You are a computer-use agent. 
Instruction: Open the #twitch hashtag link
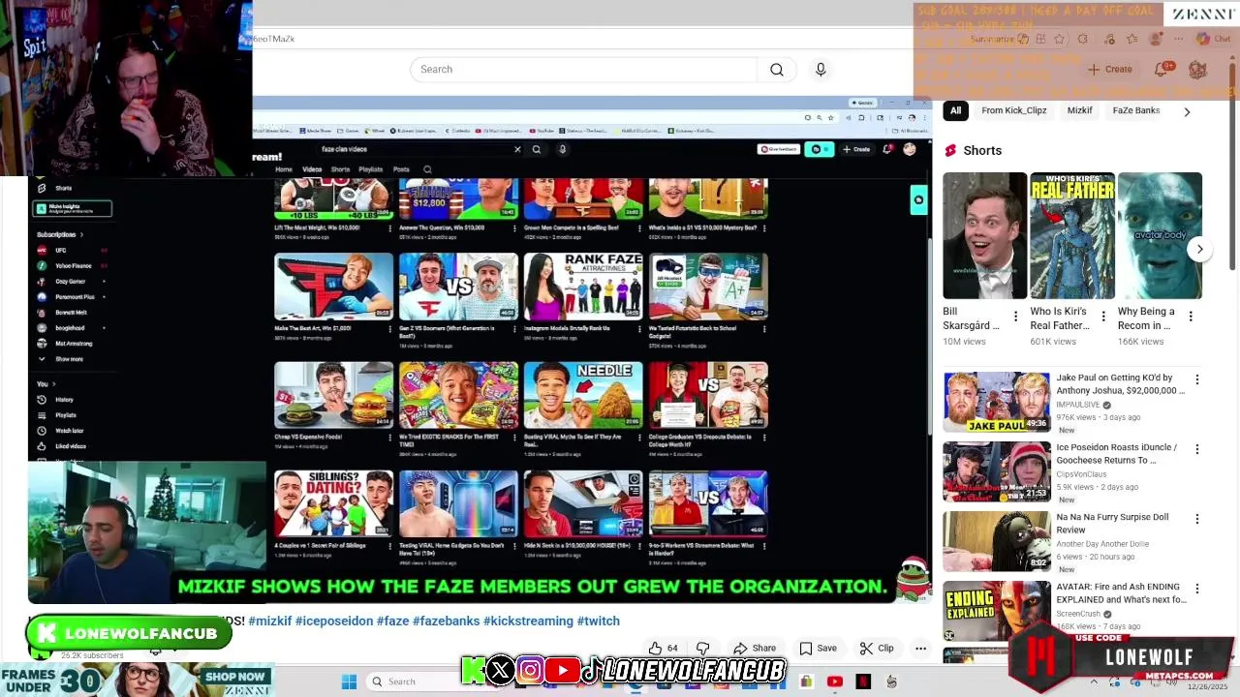coord(598,621)
